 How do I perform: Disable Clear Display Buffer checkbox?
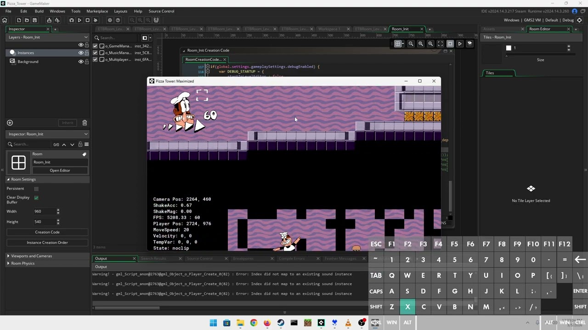tap(36, 198)
